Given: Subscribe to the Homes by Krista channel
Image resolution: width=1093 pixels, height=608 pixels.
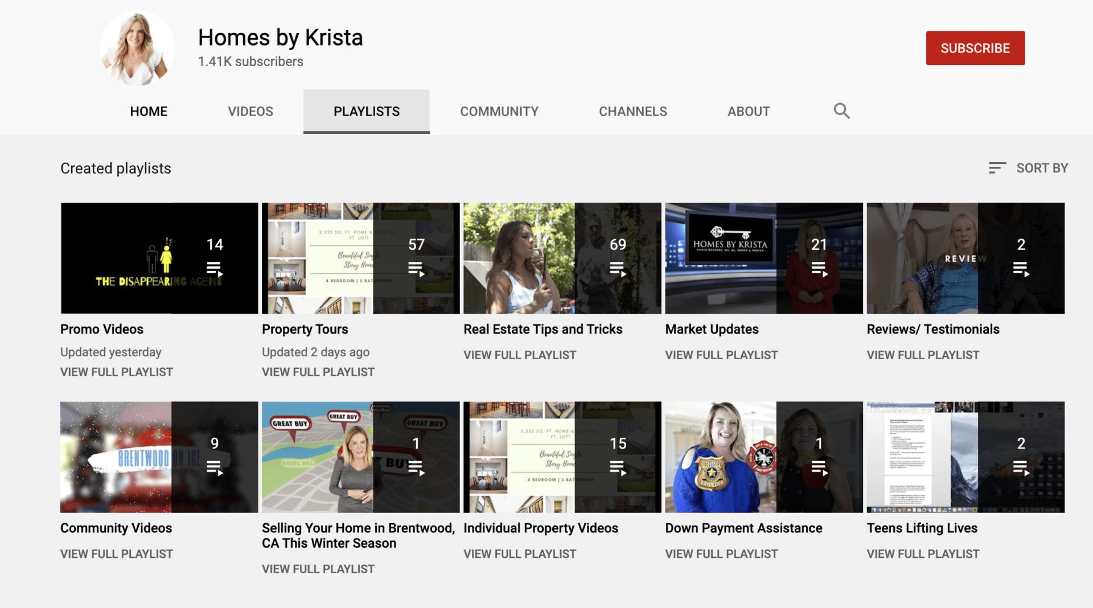Looking at the screenshot, I should (975, 48).
